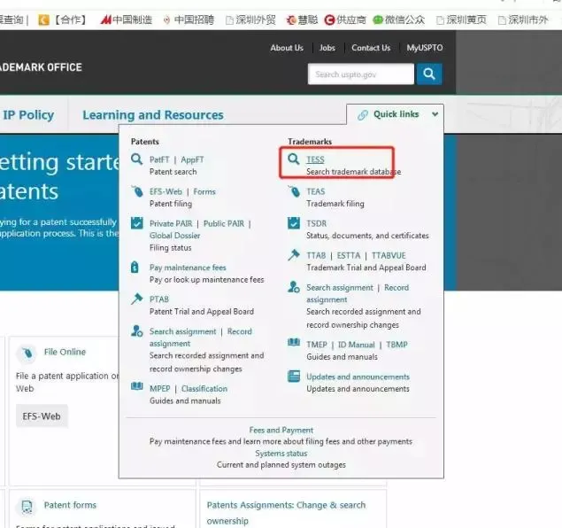
Task: Collapse the Quick links dropdown arrow
Action: point(435,114)
